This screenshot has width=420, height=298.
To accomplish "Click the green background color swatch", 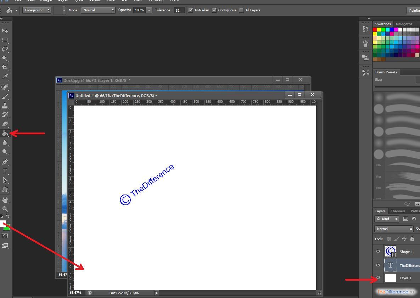I will point(8,228).
